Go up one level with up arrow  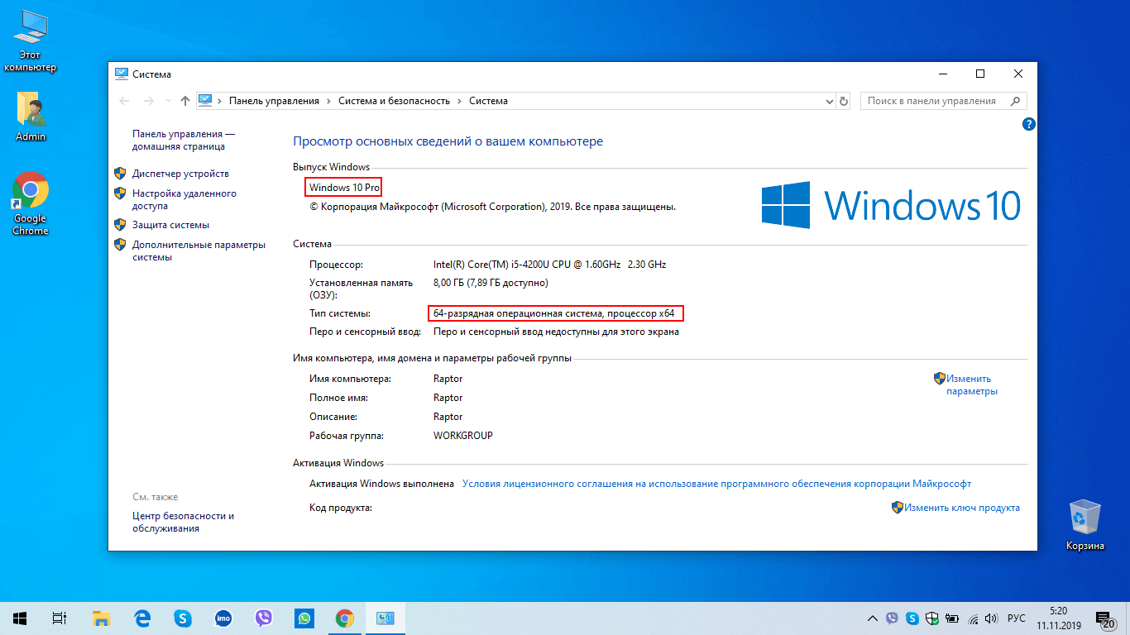185,101
